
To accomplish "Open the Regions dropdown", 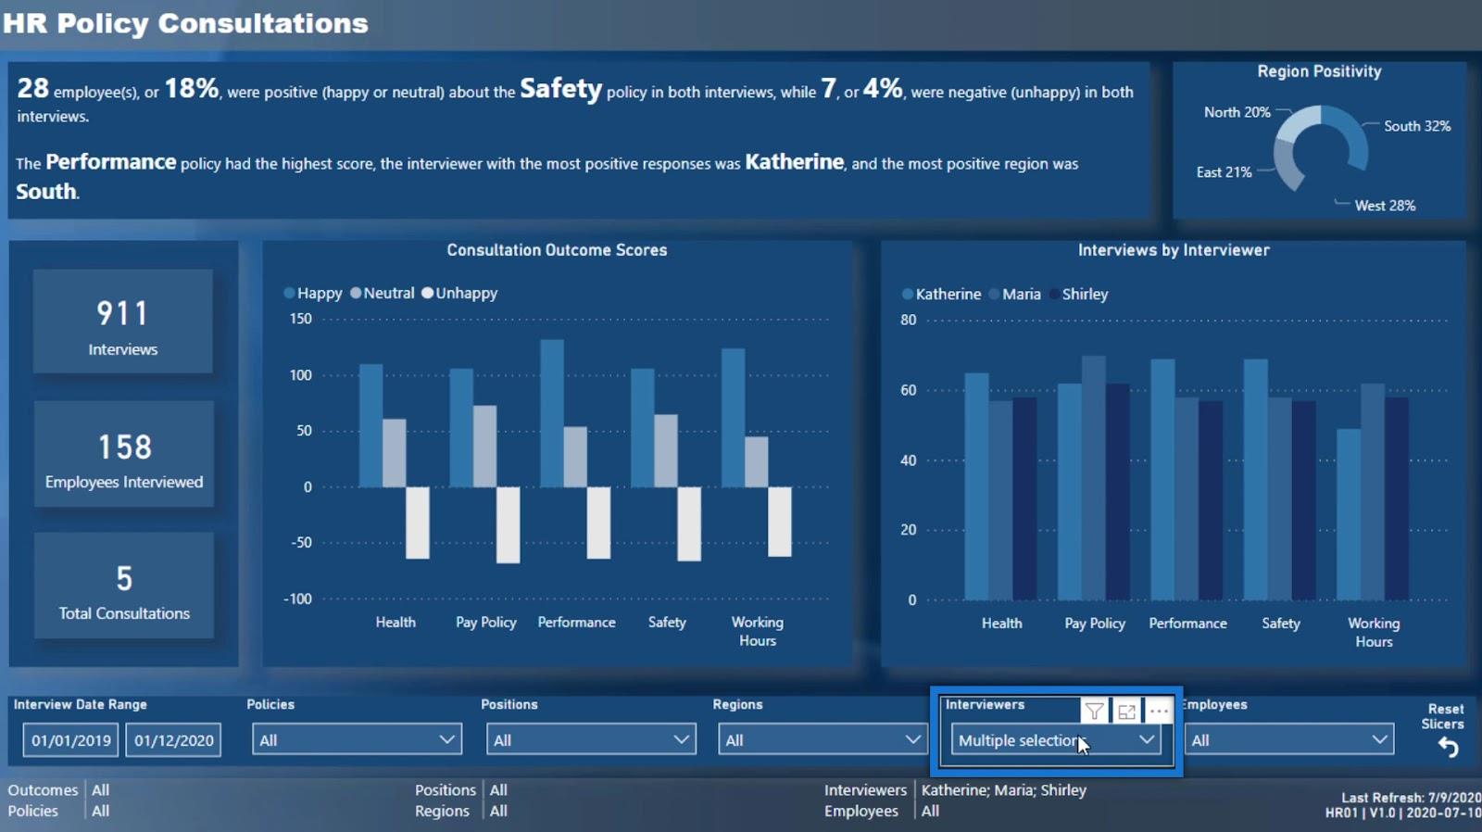I will click(823, 739).
